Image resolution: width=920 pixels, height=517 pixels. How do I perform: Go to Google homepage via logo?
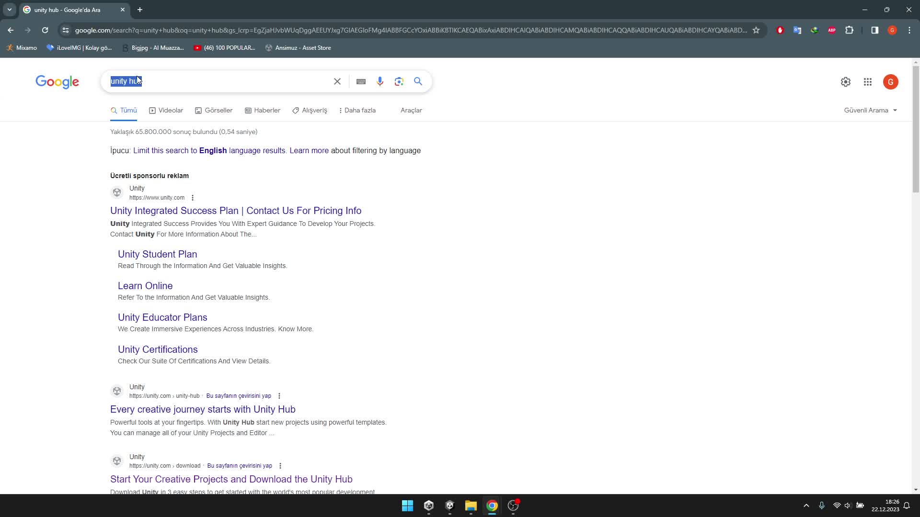pyautogui.click(x=57, y=82)
